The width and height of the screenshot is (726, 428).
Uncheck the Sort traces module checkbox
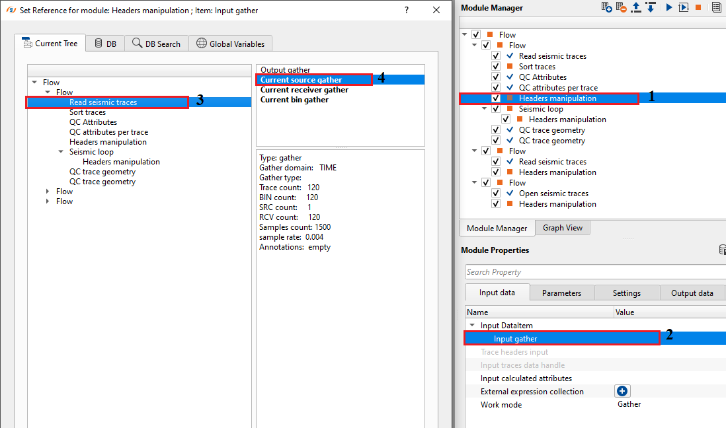[496, 67]
